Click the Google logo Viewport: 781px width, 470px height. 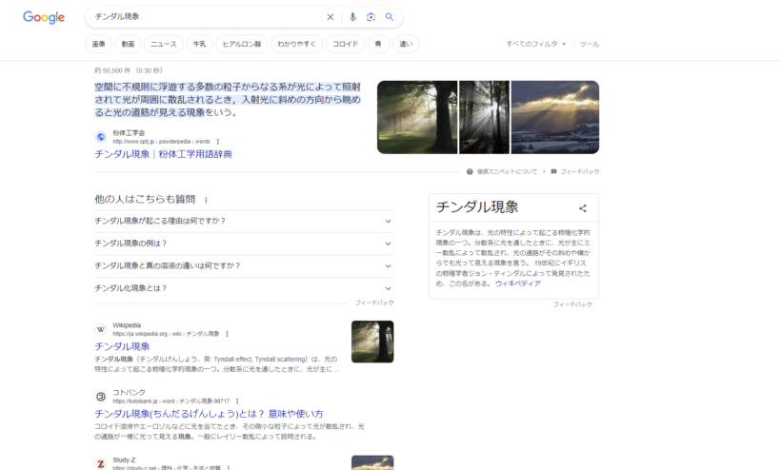pyautogui.click(x=44, y=17)
